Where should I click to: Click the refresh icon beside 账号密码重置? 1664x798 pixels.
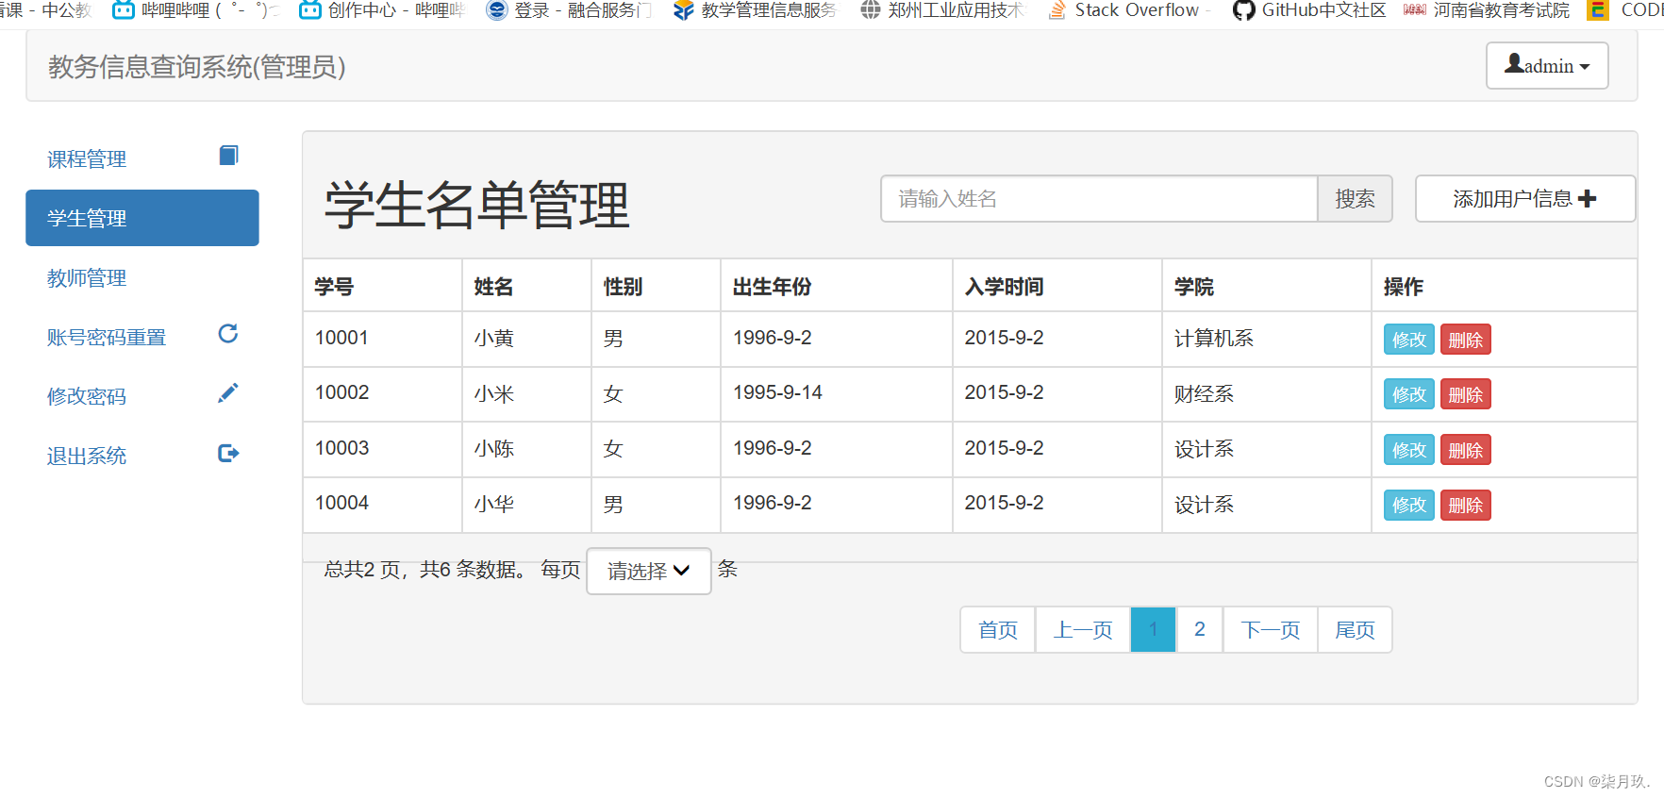pyautogui.click(x=228, y=334)
